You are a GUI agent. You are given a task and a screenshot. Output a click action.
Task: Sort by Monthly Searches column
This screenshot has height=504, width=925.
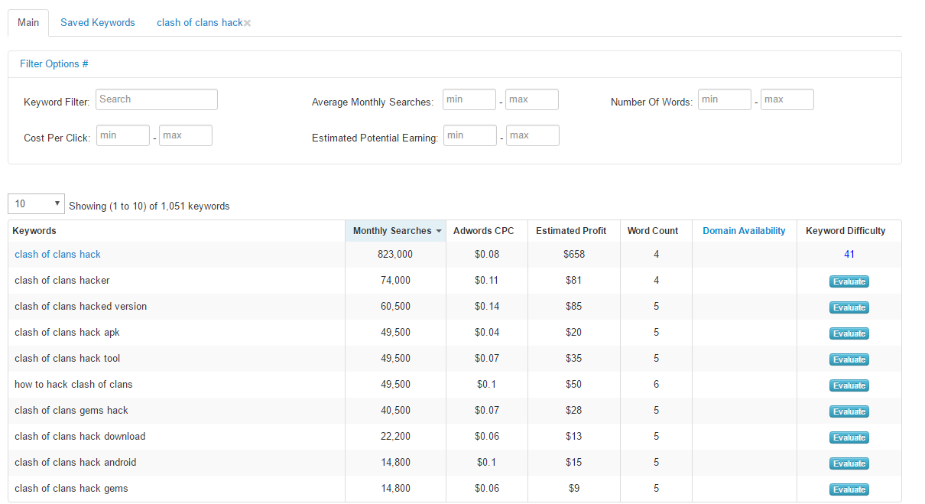[395, 231]
